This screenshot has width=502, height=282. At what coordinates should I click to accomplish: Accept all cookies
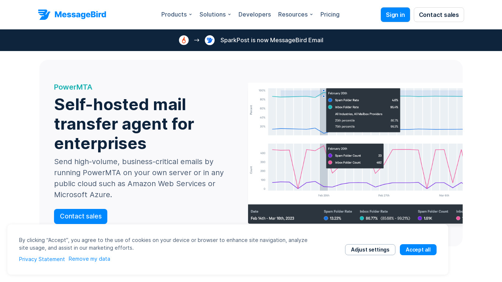point(418,250)
